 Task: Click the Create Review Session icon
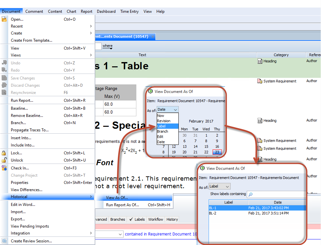coord(4,241)
